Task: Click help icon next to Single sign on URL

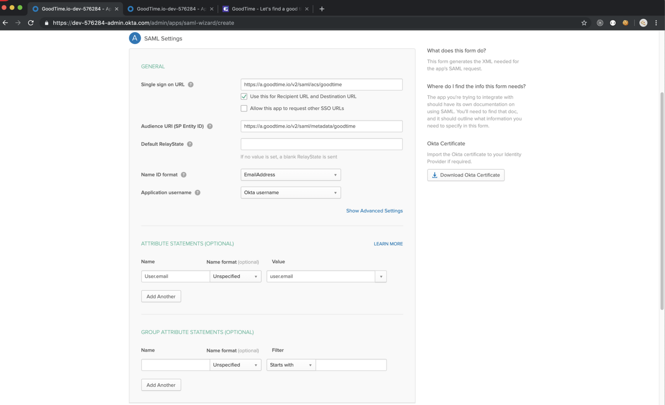Action: (x=191, y=85)
